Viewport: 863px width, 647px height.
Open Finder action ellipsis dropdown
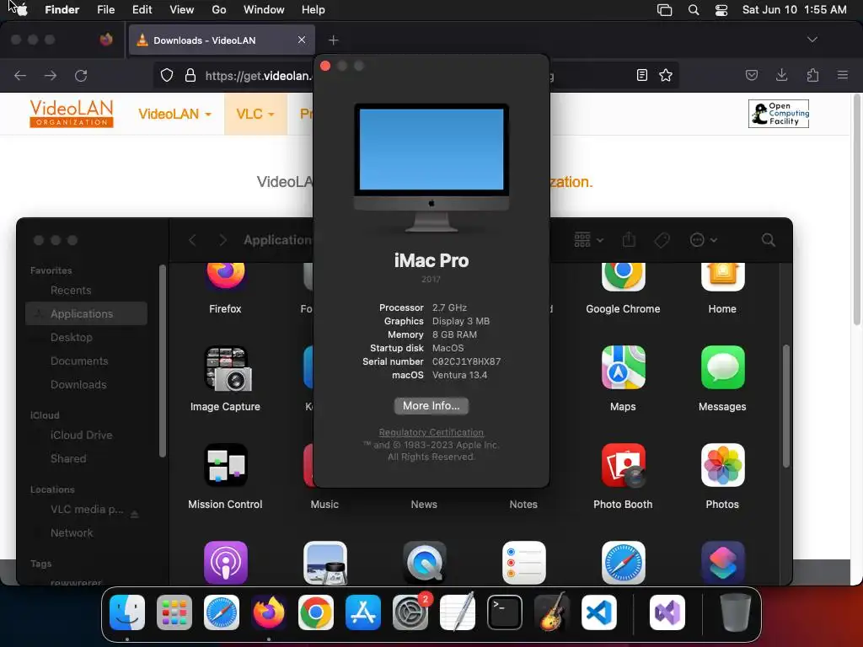704,240
